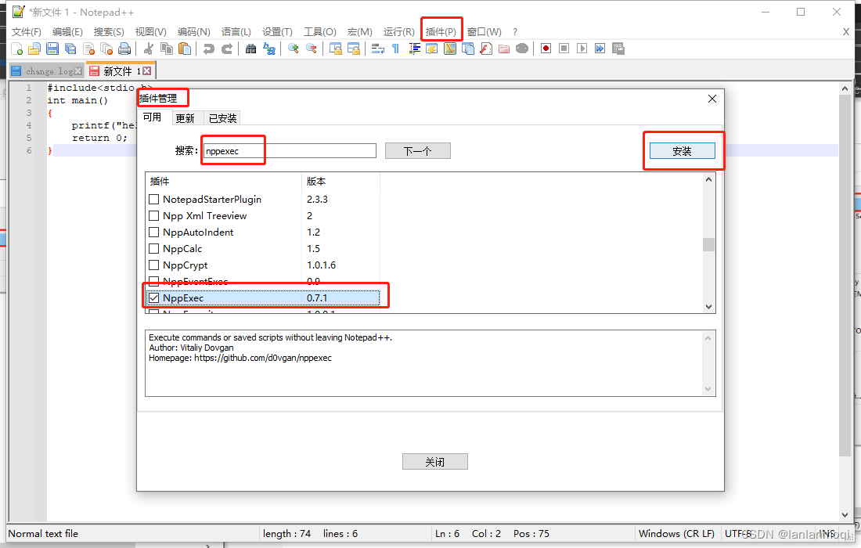861x548 pixels.
Task: Click the Undo arrow toolbar icon
Action: pyautogui.click(x=209, y=49)
